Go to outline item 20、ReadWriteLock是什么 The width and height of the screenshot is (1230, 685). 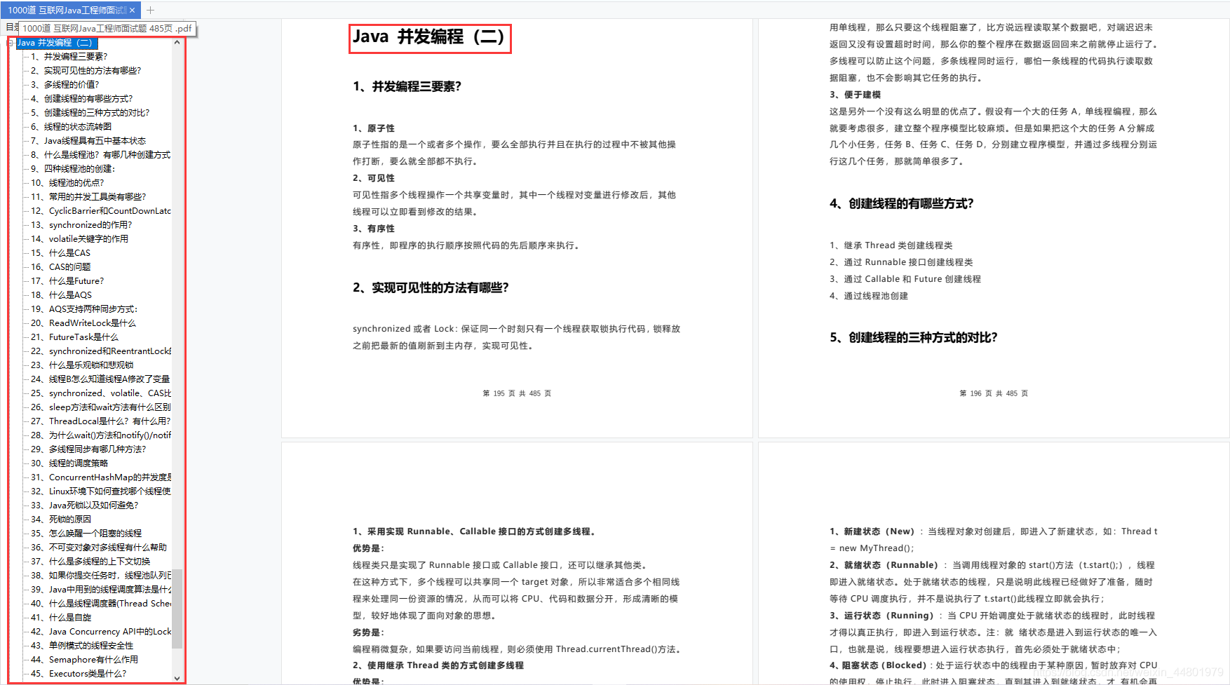[83, 323]
